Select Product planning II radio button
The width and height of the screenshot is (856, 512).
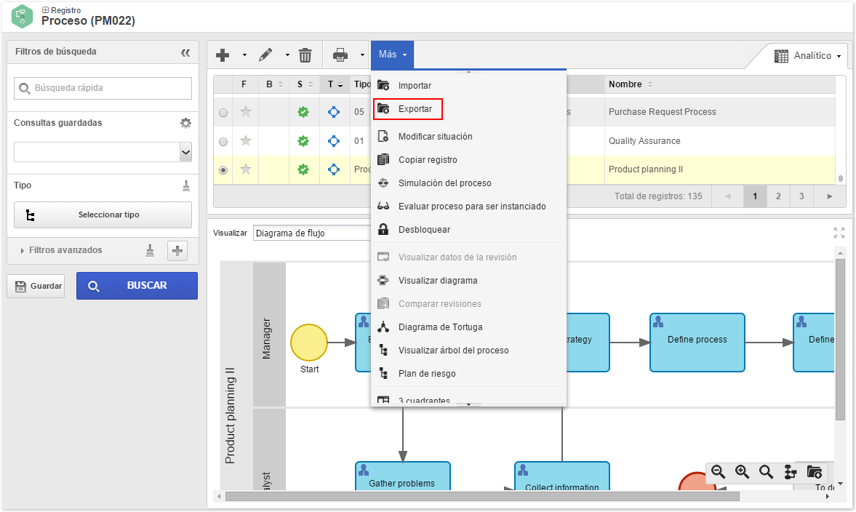pyautogui.click(x=223, y=170)
